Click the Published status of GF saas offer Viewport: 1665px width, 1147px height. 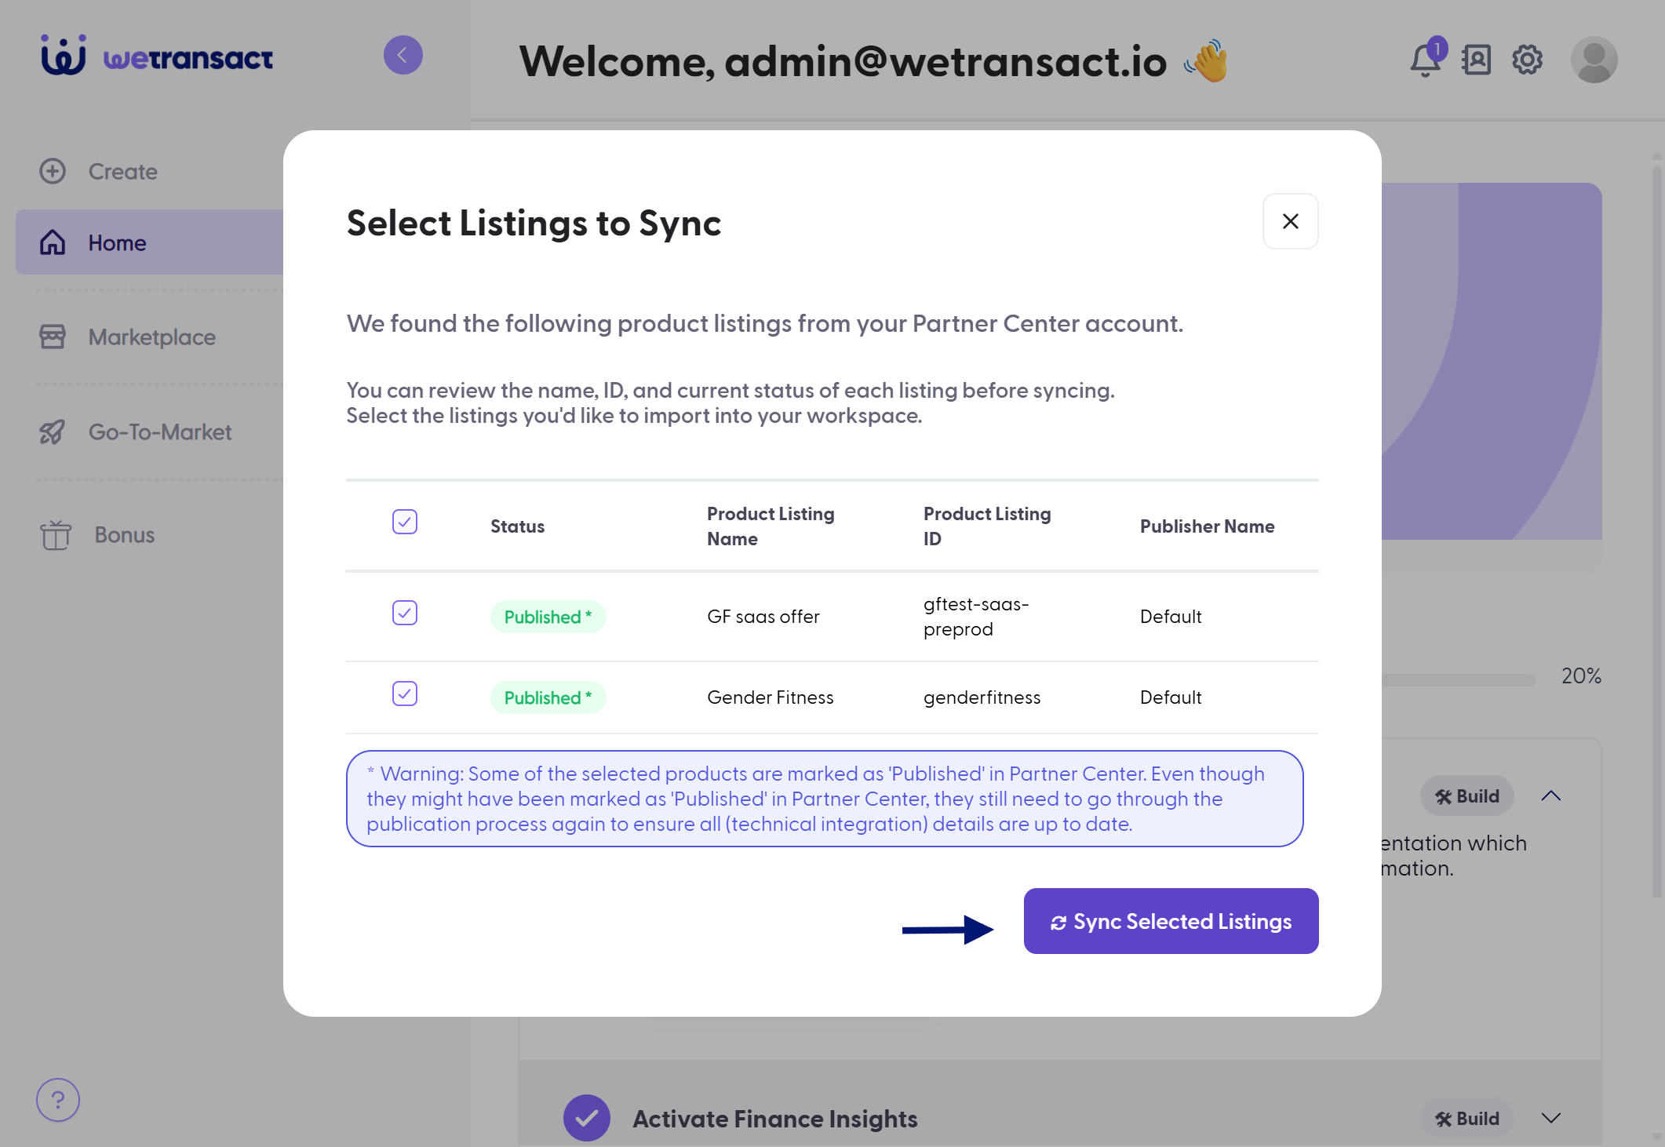coord(548,617)
